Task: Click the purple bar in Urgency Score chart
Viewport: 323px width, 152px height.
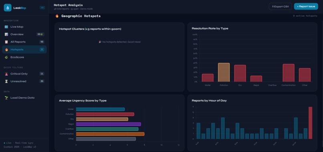Action: pyautogui.click(x=108, y=124)
